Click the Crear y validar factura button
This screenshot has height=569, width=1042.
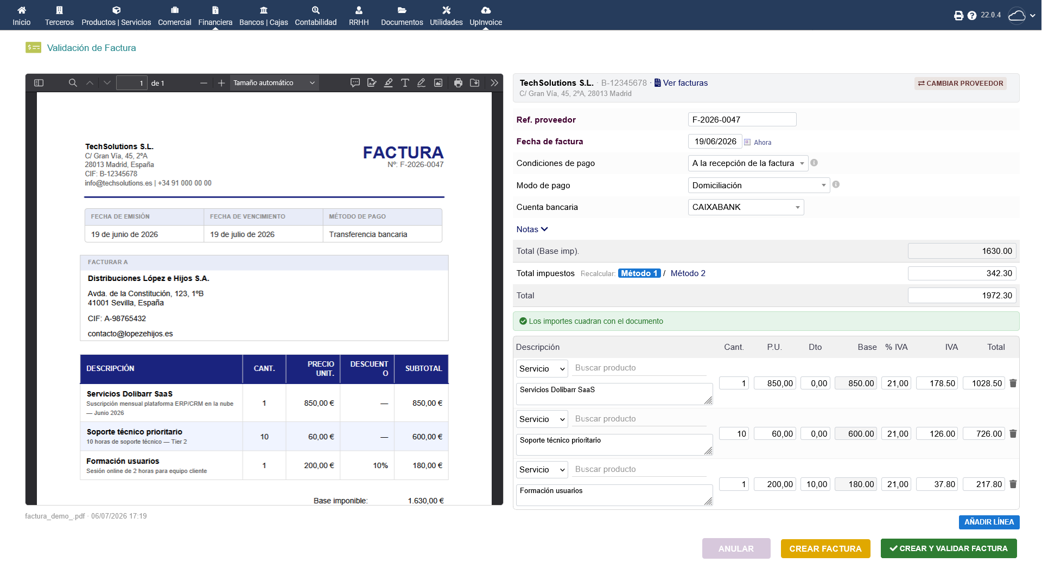(x=949, y=548)
